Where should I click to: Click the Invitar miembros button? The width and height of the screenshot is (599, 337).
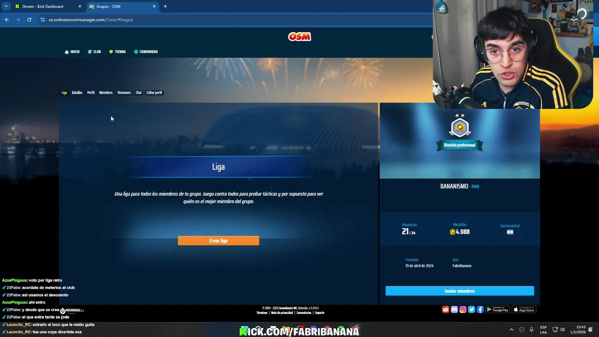coord(460,291)
